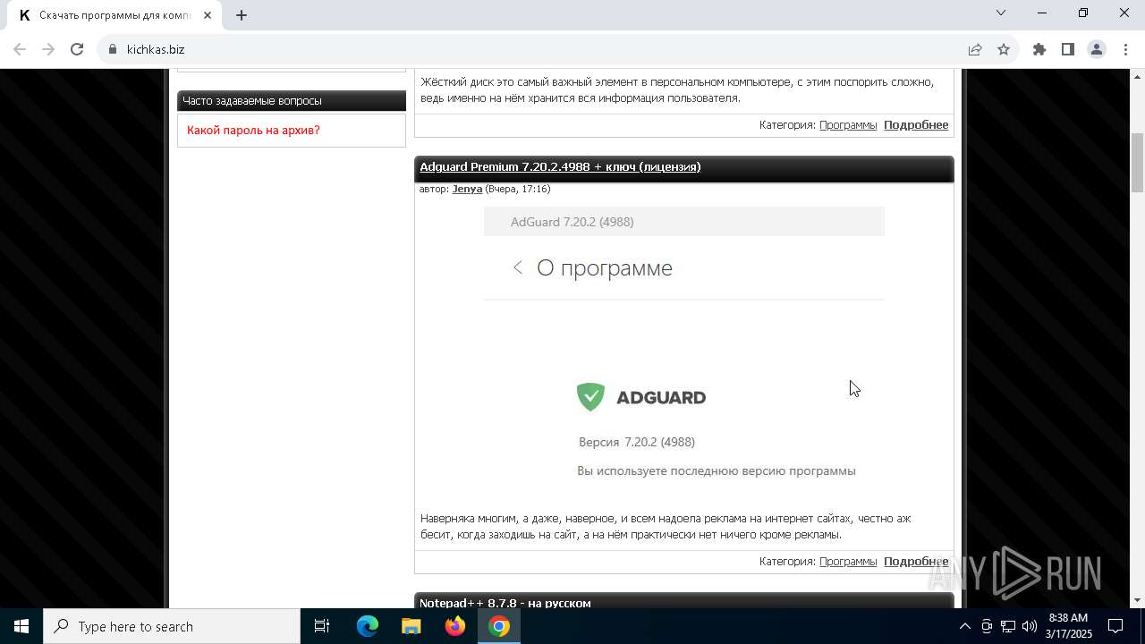This screenshot has height=644, width=1145.
Task: Reload the page with the refresh icon
Action: [x=77, y=49]
